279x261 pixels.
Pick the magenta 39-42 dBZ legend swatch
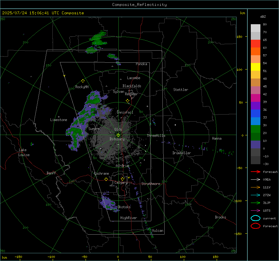(x=255, y=98)
